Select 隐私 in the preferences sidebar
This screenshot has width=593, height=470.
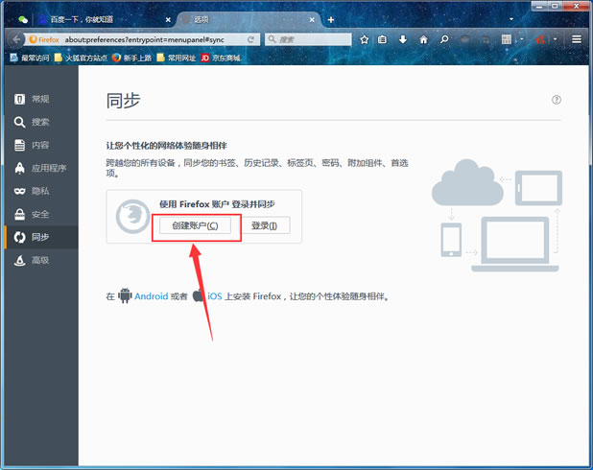click(x=39, y=191)
